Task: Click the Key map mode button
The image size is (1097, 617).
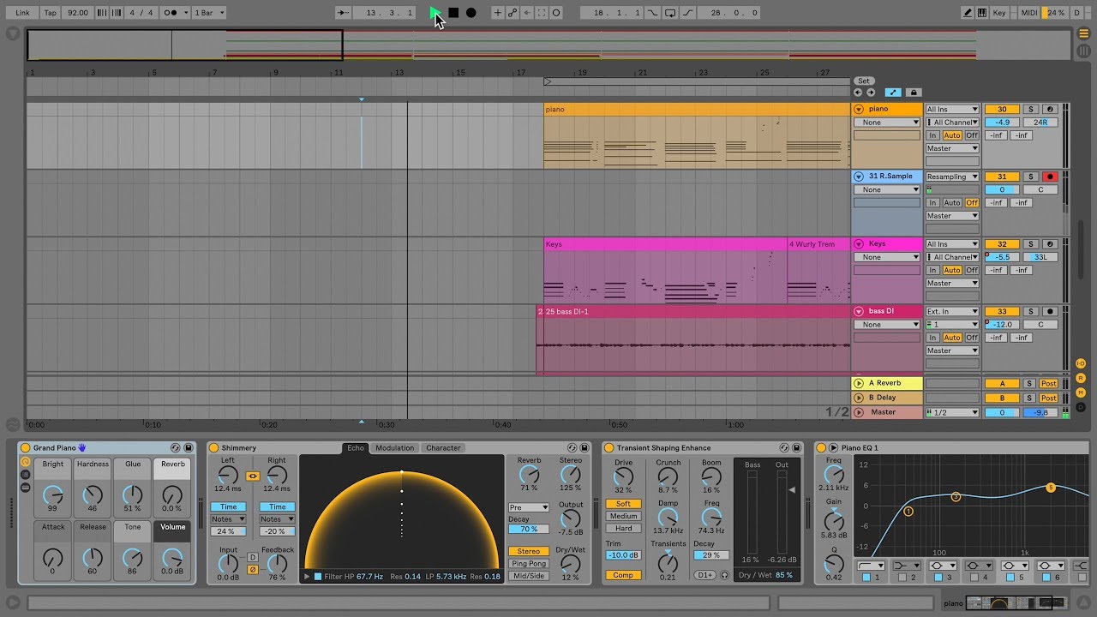Action: tap(999, 13)
